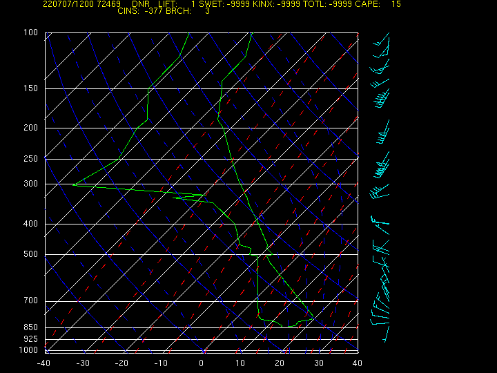Click the CINS: -377 value
The height and width of the screenshot is (373, 497).
click(140, 11)
